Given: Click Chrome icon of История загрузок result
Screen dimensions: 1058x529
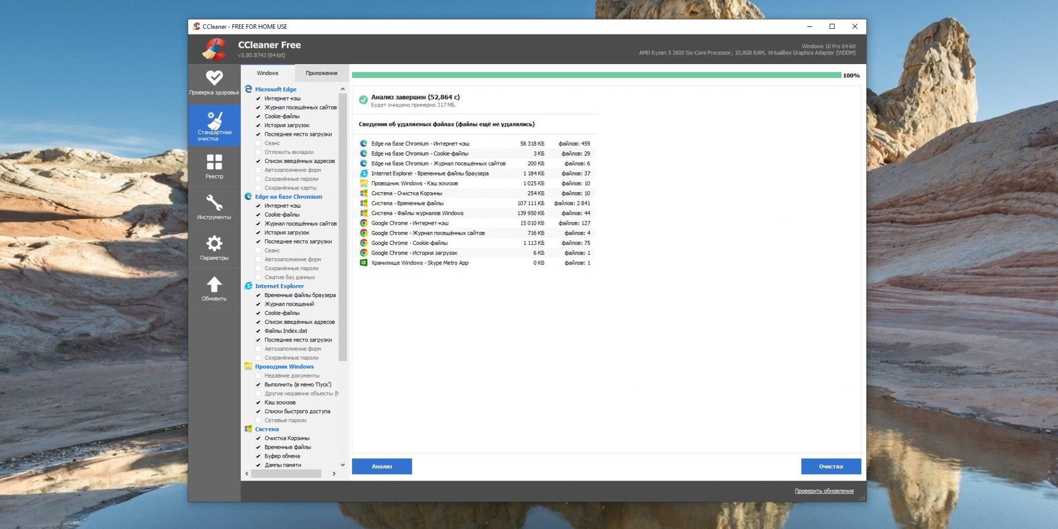Looking at the screenshot, I should tap(364, 253).
